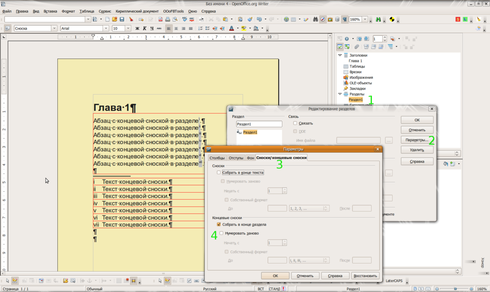Save the document with the floppy icon
Viewport: 490px width, 292px height.
point(122,20)
